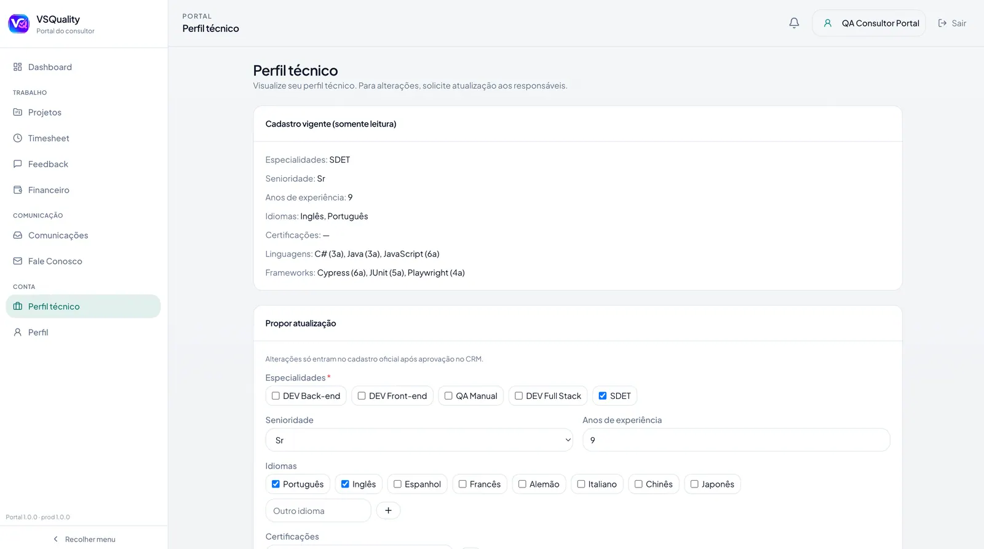Click the Perfil técnico briefcase icon
Viewport: 984px width, 549px height.
(18, 307)
